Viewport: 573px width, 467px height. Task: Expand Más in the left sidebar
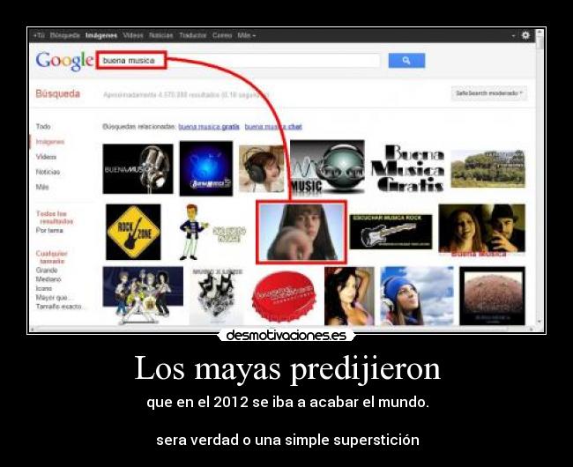(x=42, y=187)
